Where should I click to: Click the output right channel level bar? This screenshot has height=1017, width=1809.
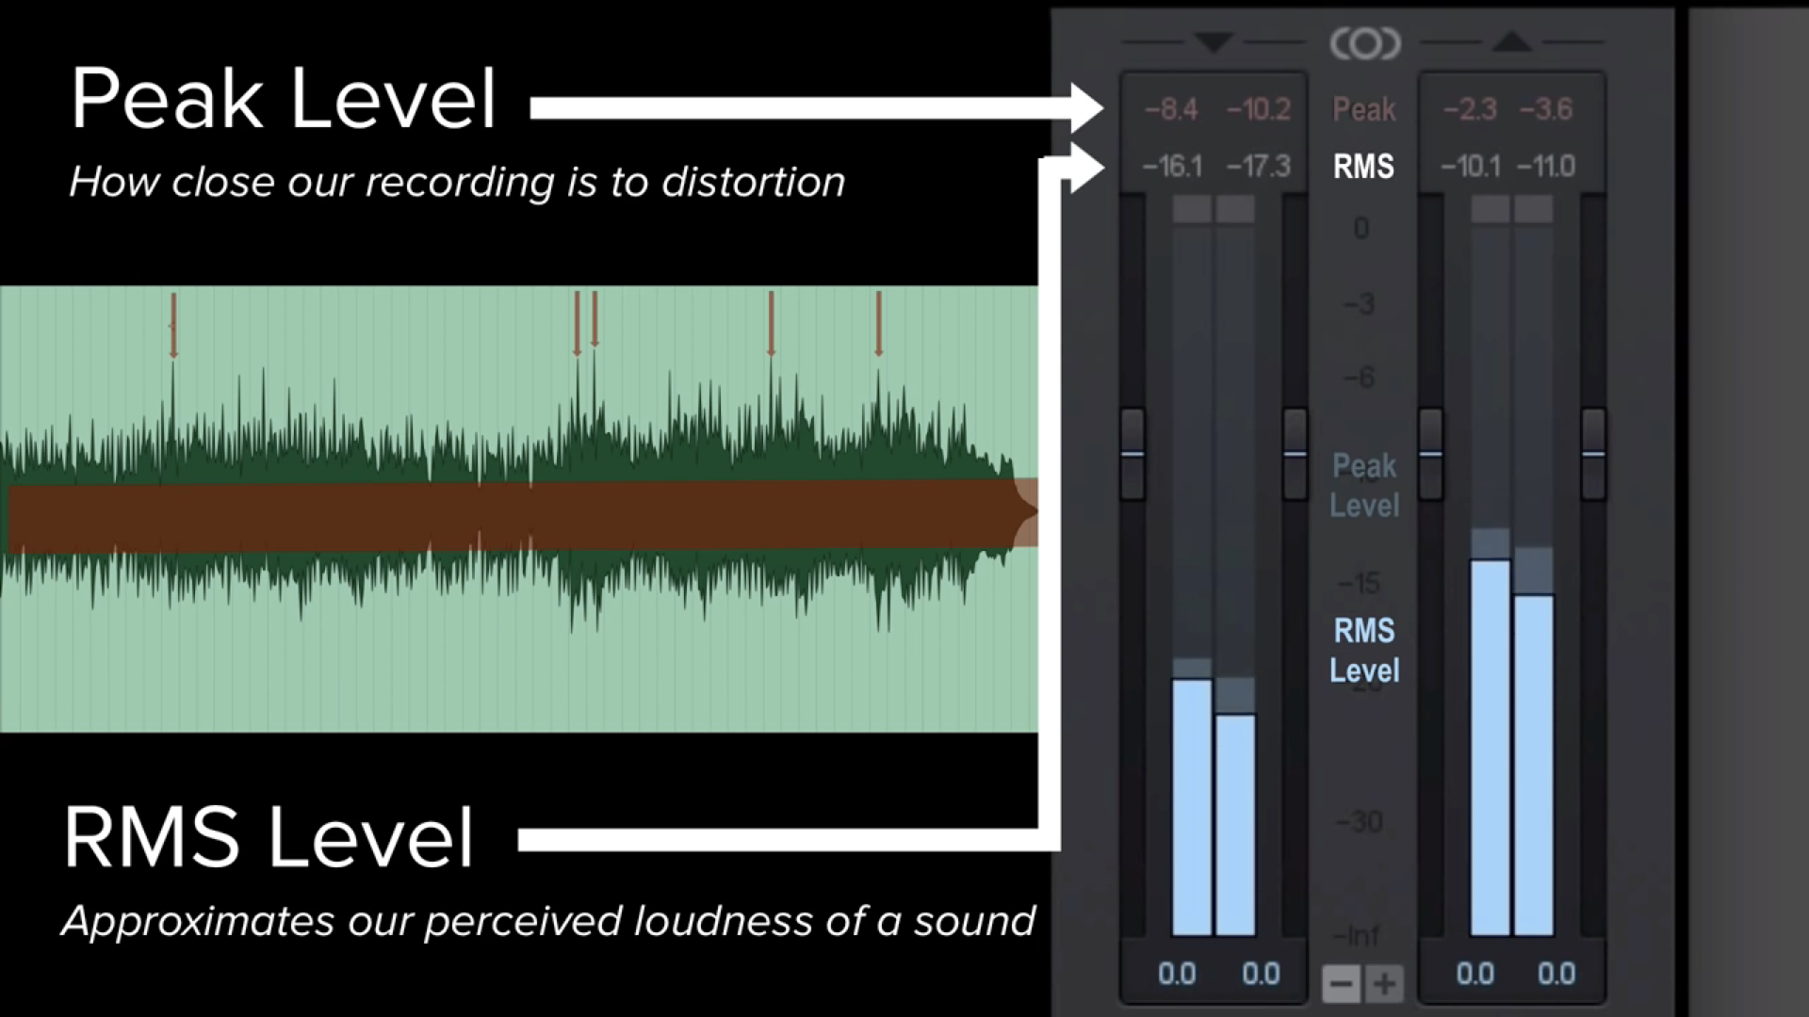(x=1534, y=765)
